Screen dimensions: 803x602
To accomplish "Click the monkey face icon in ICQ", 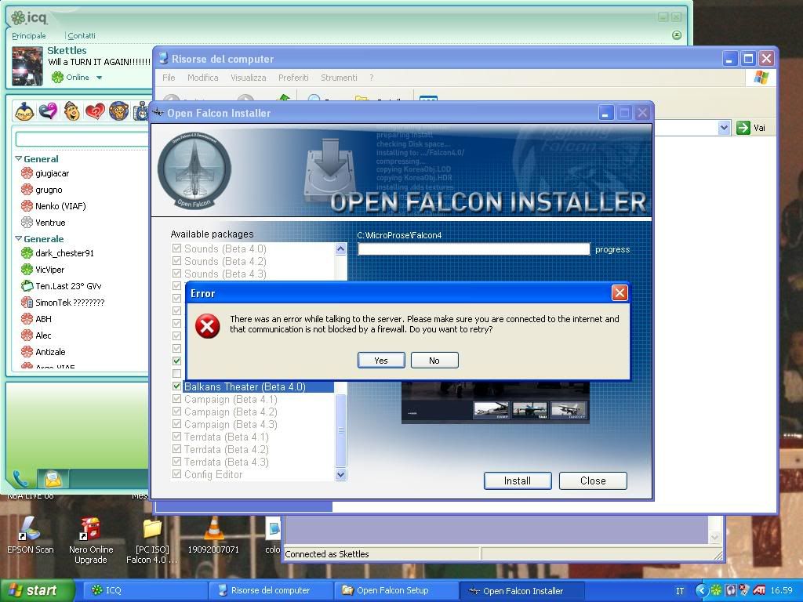I will [118, 111].
